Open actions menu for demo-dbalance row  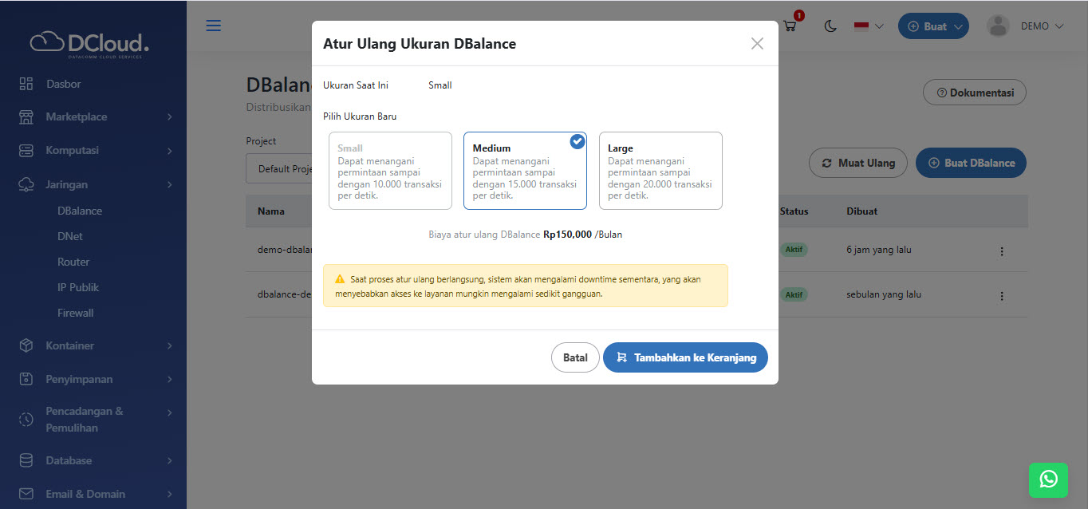pos(1002,251)
